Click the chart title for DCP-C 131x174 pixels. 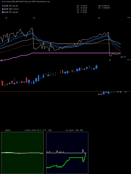tap(26, 2)
